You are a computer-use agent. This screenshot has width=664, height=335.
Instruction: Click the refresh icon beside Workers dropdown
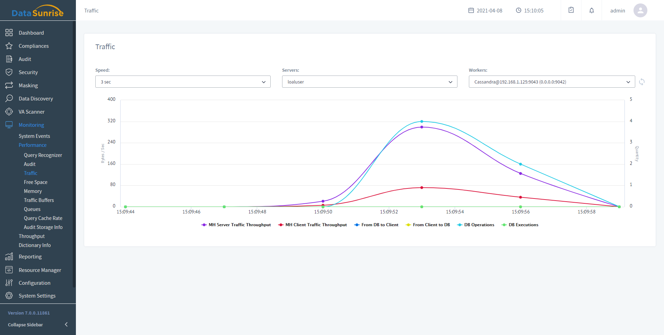(642, 82)
